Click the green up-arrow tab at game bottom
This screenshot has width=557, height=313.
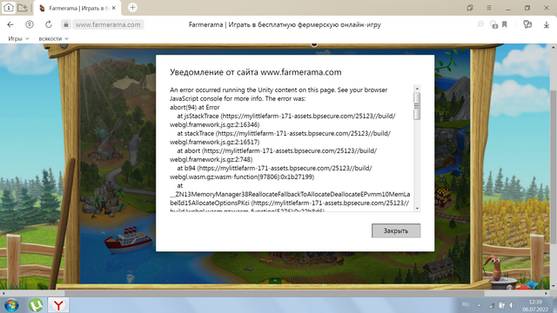pyautogui.click(x=275, y=280)
